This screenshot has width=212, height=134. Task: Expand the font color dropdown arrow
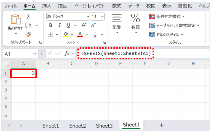87,35
